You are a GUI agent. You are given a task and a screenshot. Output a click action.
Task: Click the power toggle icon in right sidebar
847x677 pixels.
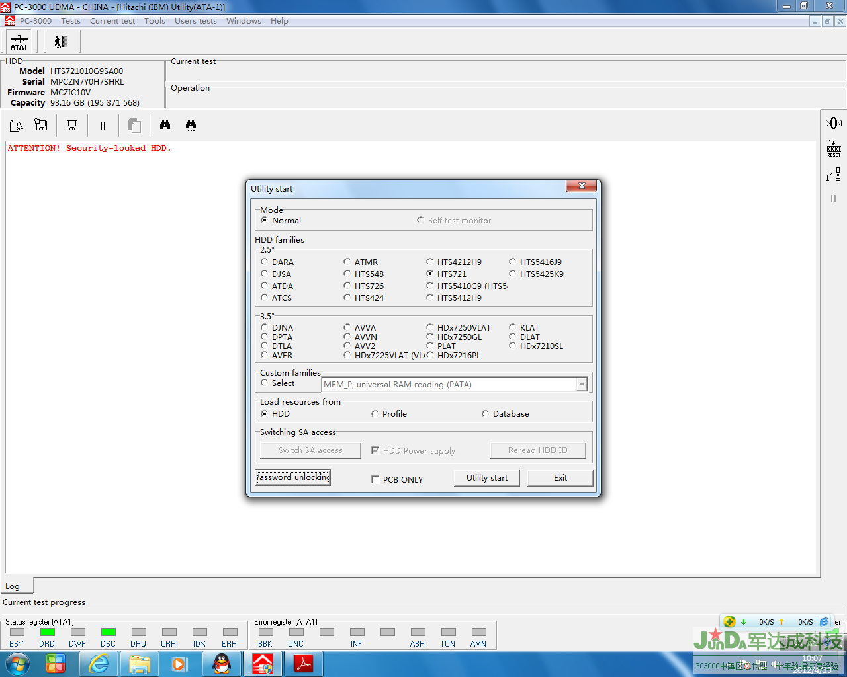pos(834,123)
